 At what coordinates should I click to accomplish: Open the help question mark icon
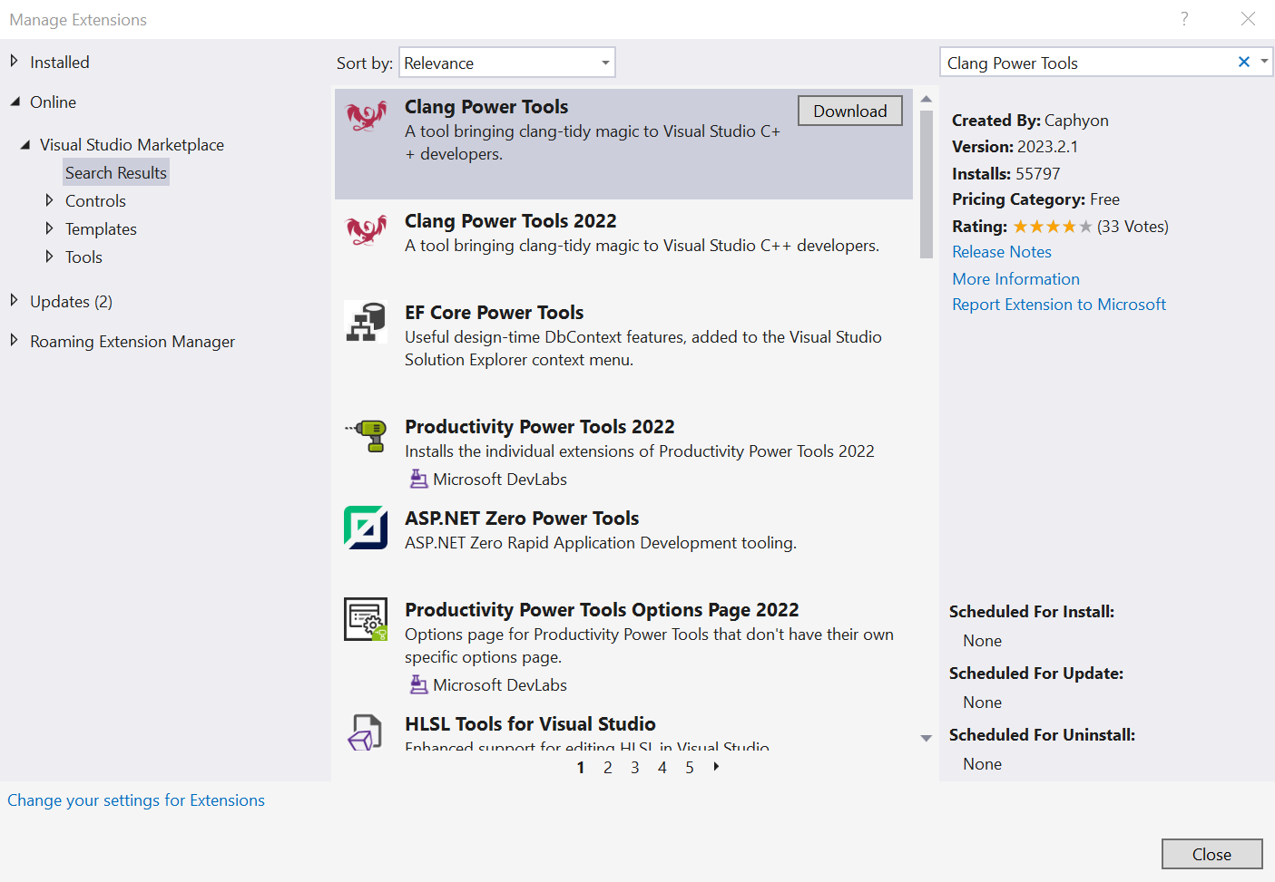(1184, 19)
